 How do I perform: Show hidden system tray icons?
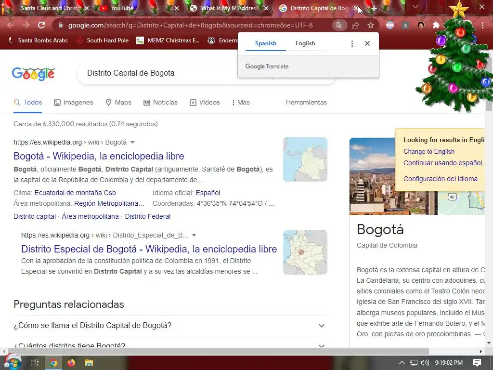pyautogui.click(x=402, y=363)
